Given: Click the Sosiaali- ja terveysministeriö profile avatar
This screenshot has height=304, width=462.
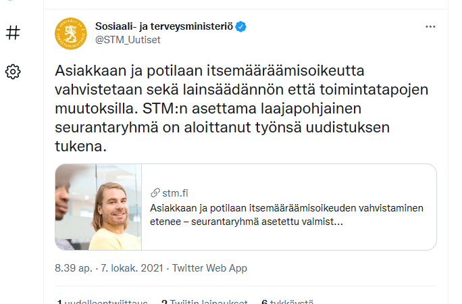Looking at the screenshot, I should [x=70, y=33].
